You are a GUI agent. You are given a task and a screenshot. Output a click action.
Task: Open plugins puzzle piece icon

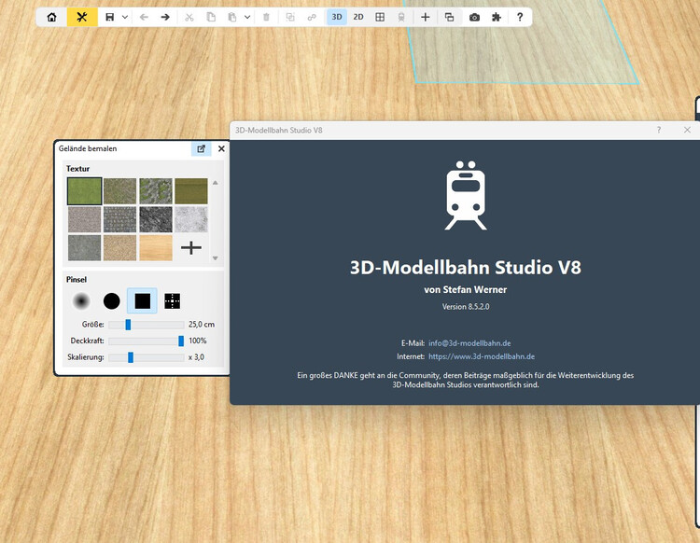click(496, 18)
